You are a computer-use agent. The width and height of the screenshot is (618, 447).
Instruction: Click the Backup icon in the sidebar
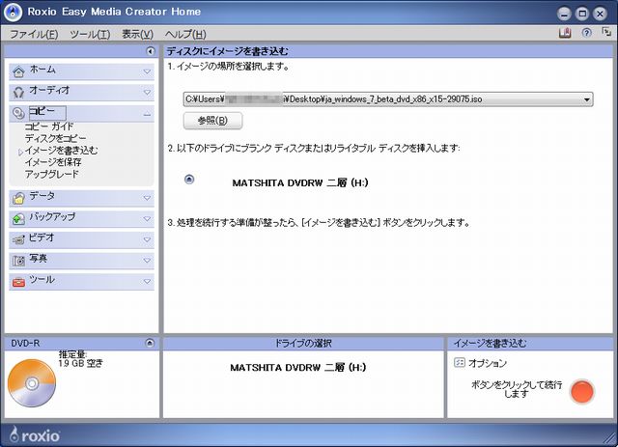tap(18, 219)
